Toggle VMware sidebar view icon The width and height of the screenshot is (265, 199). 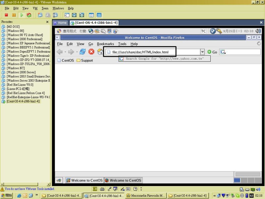tap(67, 15)
